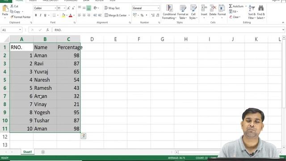Viewport: 286px width, 161px height.
Task: Select Top Align in Alignment group
Action: pos(80,8)
